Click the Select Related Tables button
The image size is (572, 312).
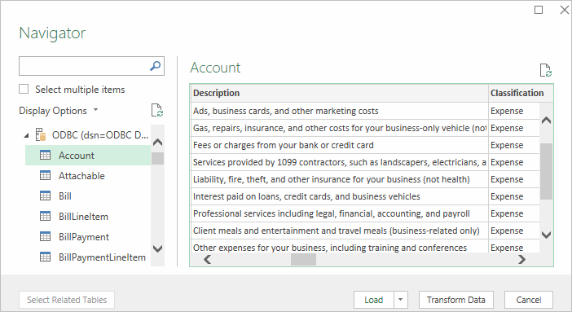pyautogui.click(x=67, y=300)
